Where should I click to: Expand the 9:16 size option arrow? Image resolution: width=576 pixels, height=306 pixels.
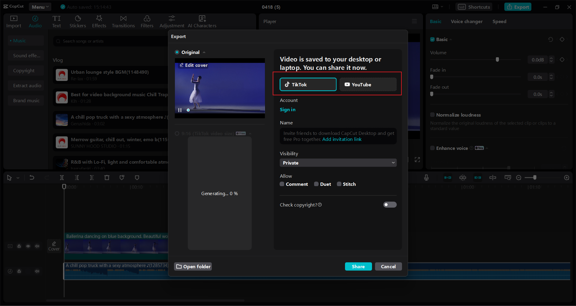pos(250,133)
